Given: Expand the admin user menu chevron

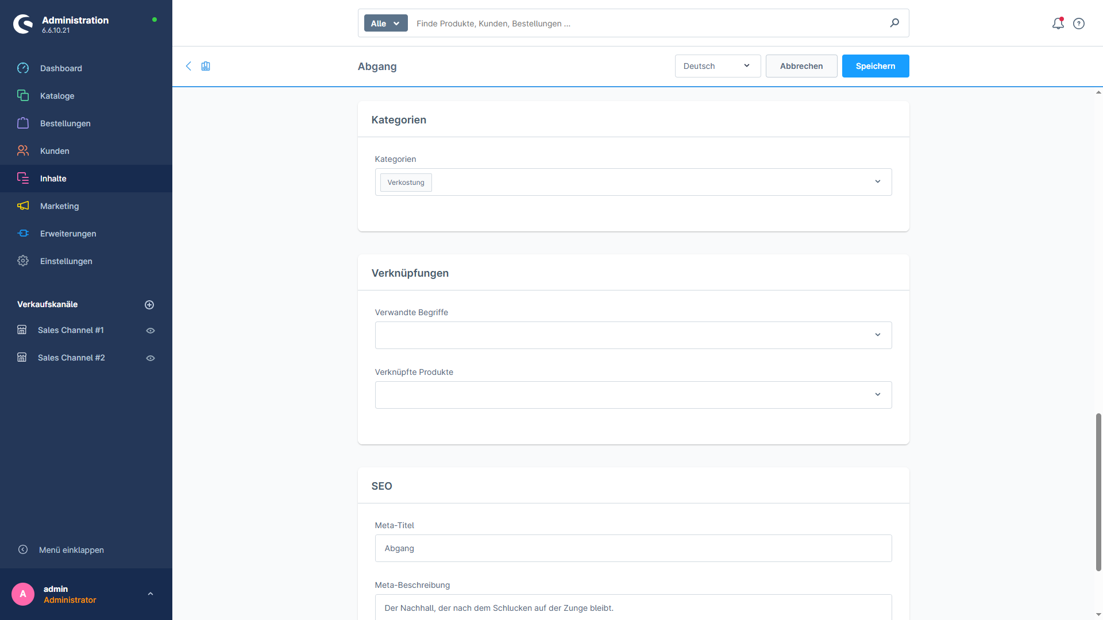Looking at the screenshot, I should [x=151, y=594].
